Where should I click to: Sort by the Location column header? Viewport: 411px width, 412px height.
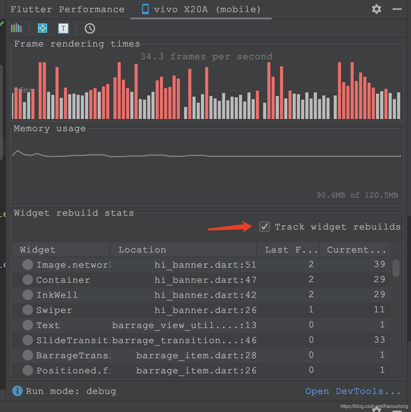pyautogui.click(x=142, y=249)
